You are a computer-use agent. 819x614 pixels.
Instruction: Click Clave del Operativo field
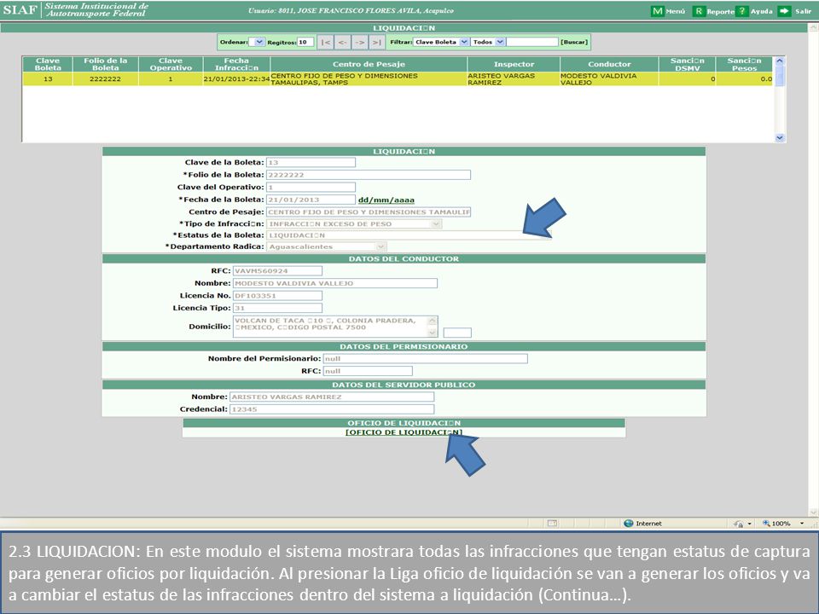click(311, 187)
